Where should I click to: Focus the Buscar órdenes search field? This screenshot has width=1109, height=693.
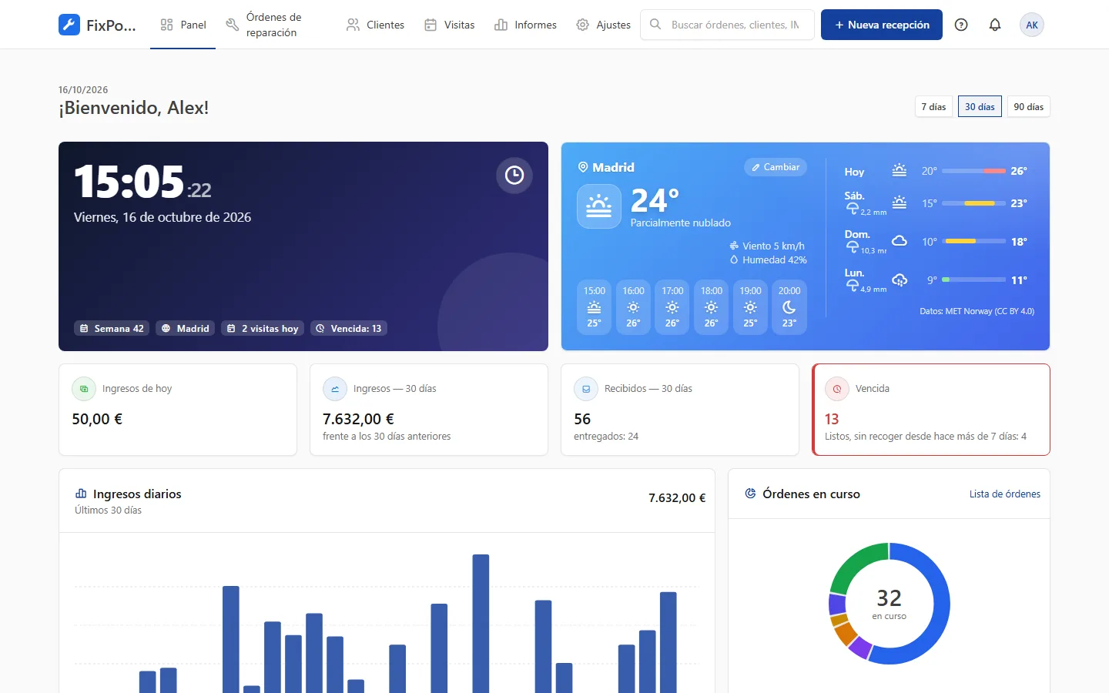coord(727,25)
